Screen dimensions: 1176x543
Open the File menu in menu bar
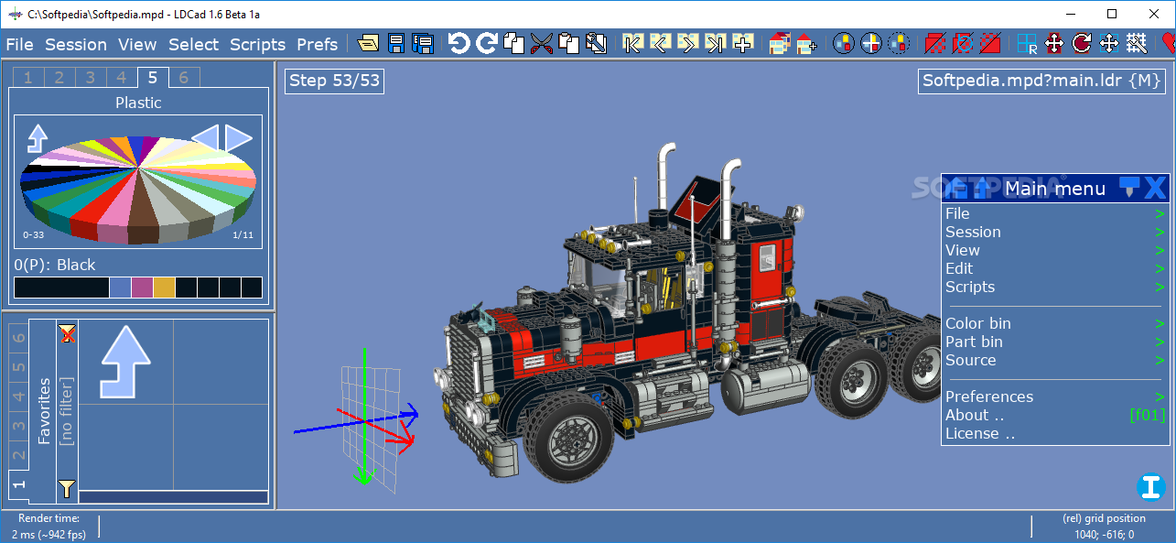pyautogui.click(x=19, y=44)
